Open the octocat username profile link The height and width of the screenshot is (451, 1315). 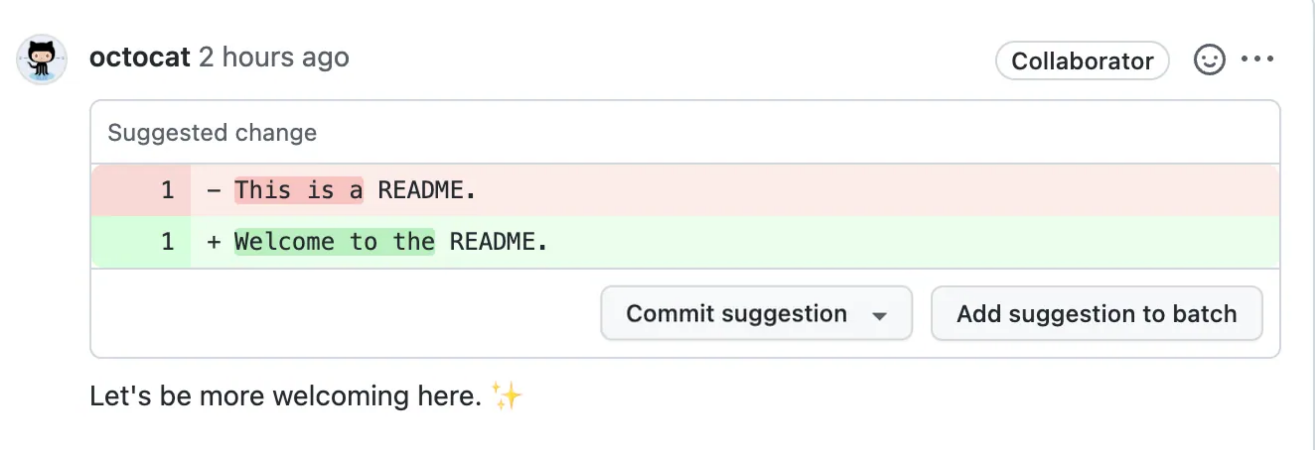[x=140, y=57]
